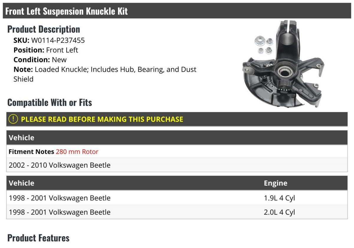Screen dimensions: 354x248
Task: Select the 2002 - 2010 Volkswagen Beetle row
Action: click(x=60, y=165)
